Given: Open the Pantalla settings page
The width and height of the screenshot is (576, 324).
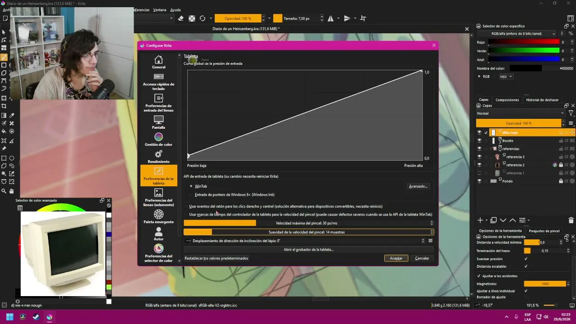Looking at the screenshot, I should (158, 122).
